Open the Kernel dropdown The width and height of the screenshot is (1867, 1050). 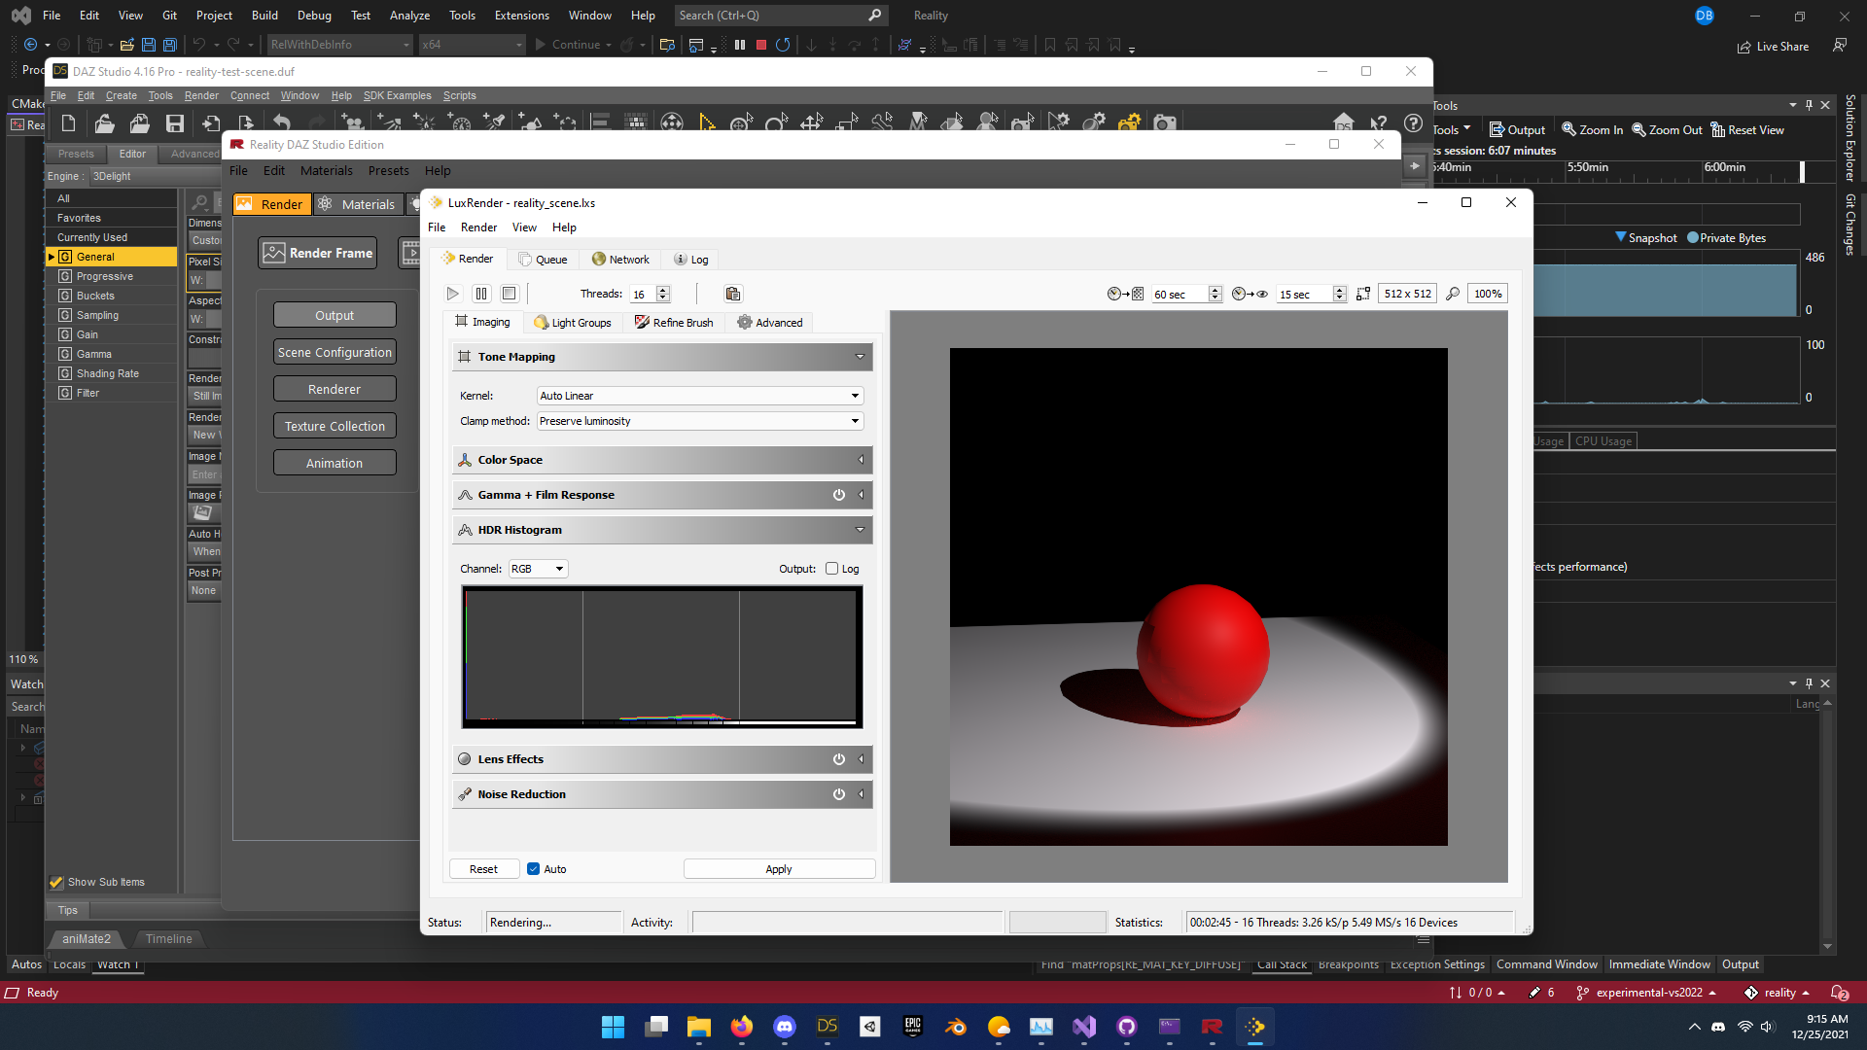coord(700,396)
